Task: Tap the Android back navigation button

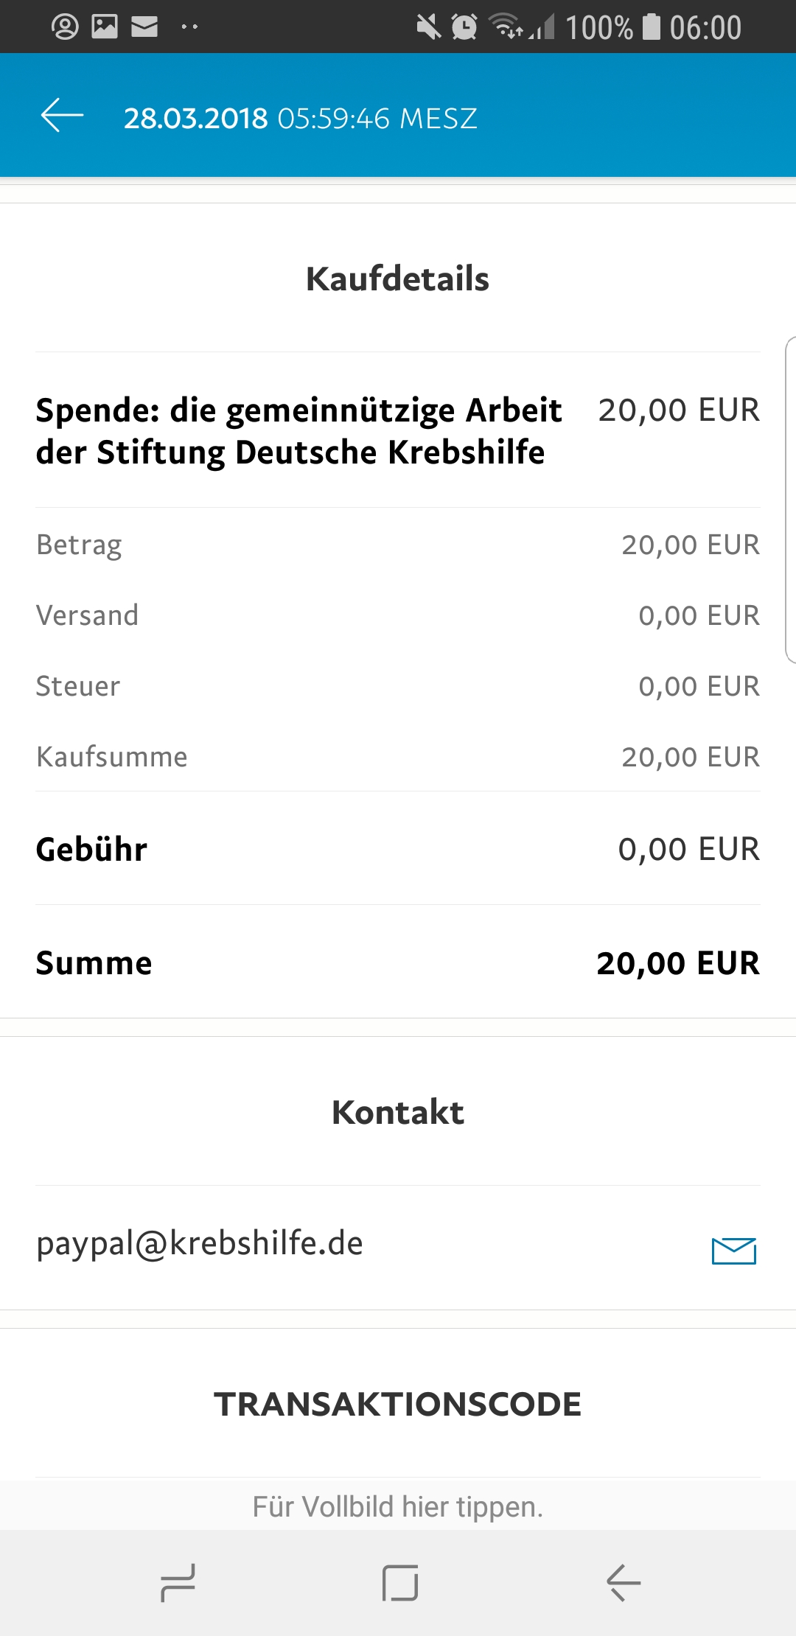Action: click(x=624, y=1583)
